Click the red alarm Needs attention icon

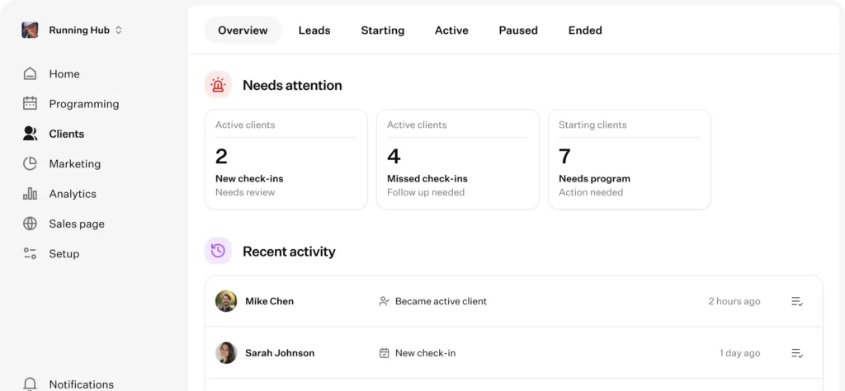tap(218, 85)
